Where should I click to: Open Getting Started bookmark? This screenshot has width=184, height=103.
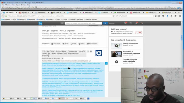click(x=91, y=19)
